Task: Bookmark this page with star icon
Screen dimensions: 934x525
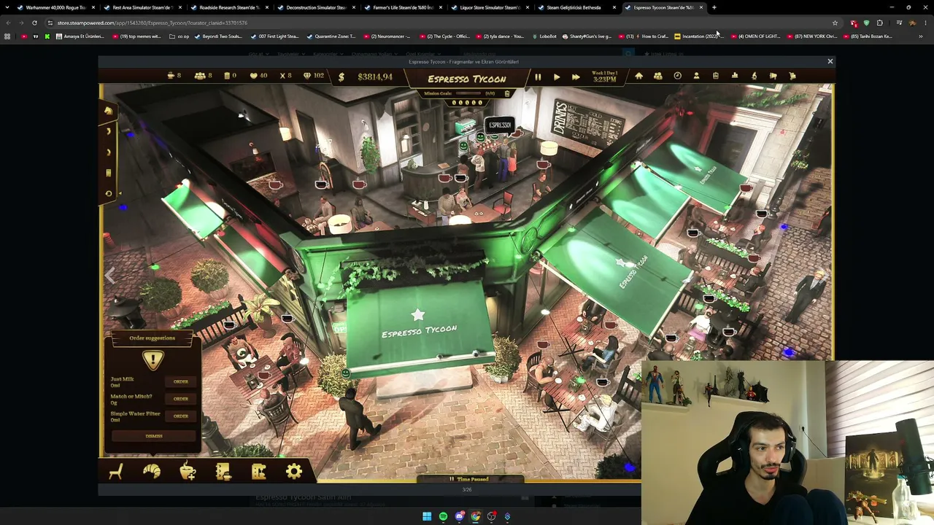Action: click(835, 23)
